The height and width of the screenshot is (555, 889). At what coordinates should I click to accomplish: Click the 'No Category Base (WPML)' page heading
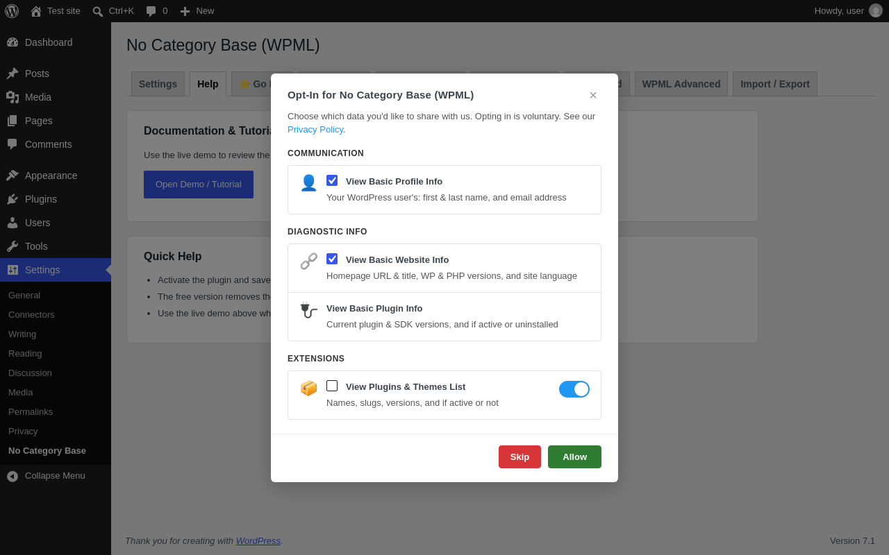(x=223, y=46)
